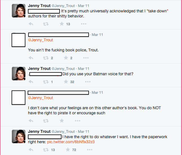The image size is (182, 155).
Task: Favorite the "book police" tweet
Action: (66, 58)
